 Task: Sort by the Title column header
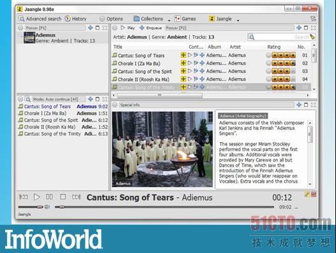point(118,47)
